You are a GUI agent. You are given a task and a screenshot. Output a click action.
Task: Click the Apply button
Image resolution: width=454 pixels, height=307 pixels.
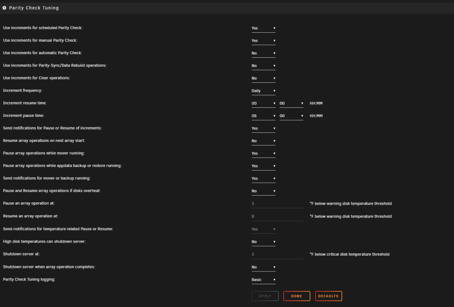click(x=265, y=296)
